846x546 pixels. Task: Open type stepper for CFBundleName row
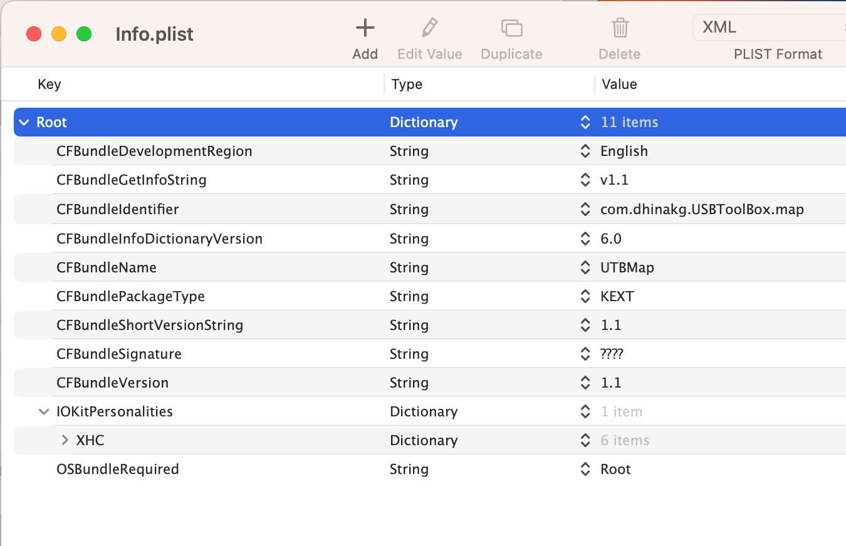(585, 267)
